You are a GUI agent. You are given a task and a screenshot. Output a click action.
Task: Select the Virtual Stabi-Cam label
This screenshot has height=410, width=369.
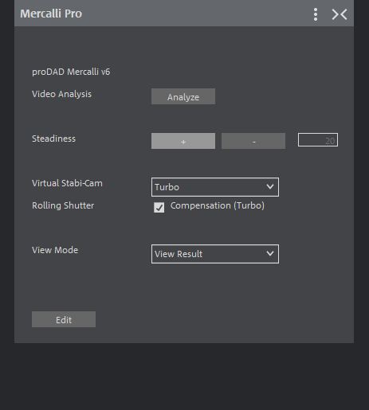pyautogui.click(x=67, y=183)
